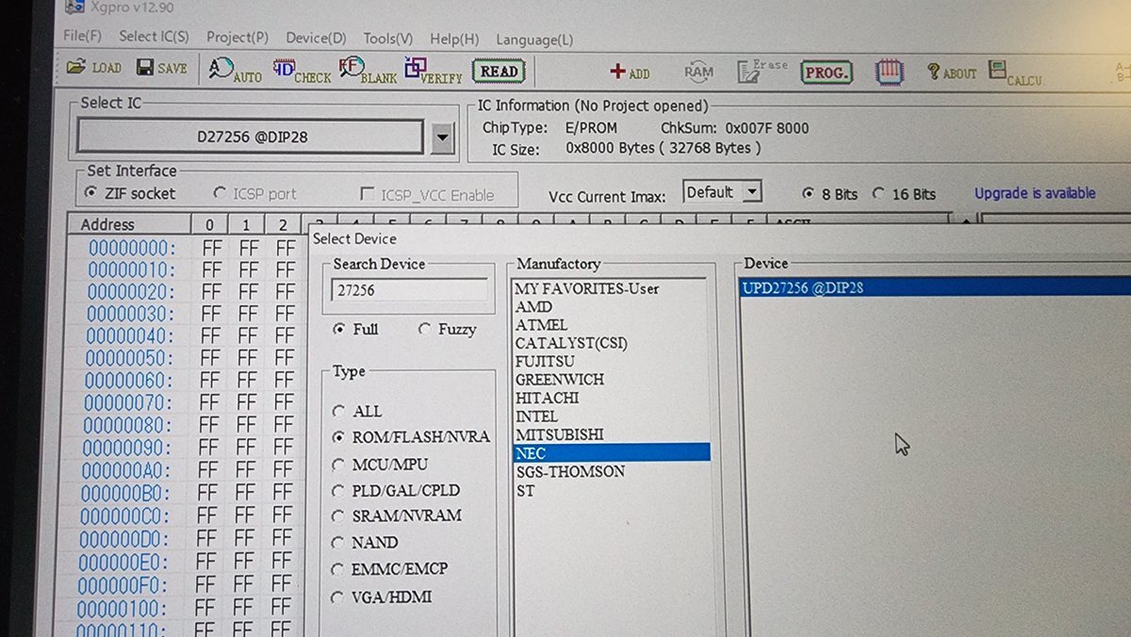Click the RAM test icon
Image resolution: width=1131 pixels, height=637 pixels.
pos(698,72)
